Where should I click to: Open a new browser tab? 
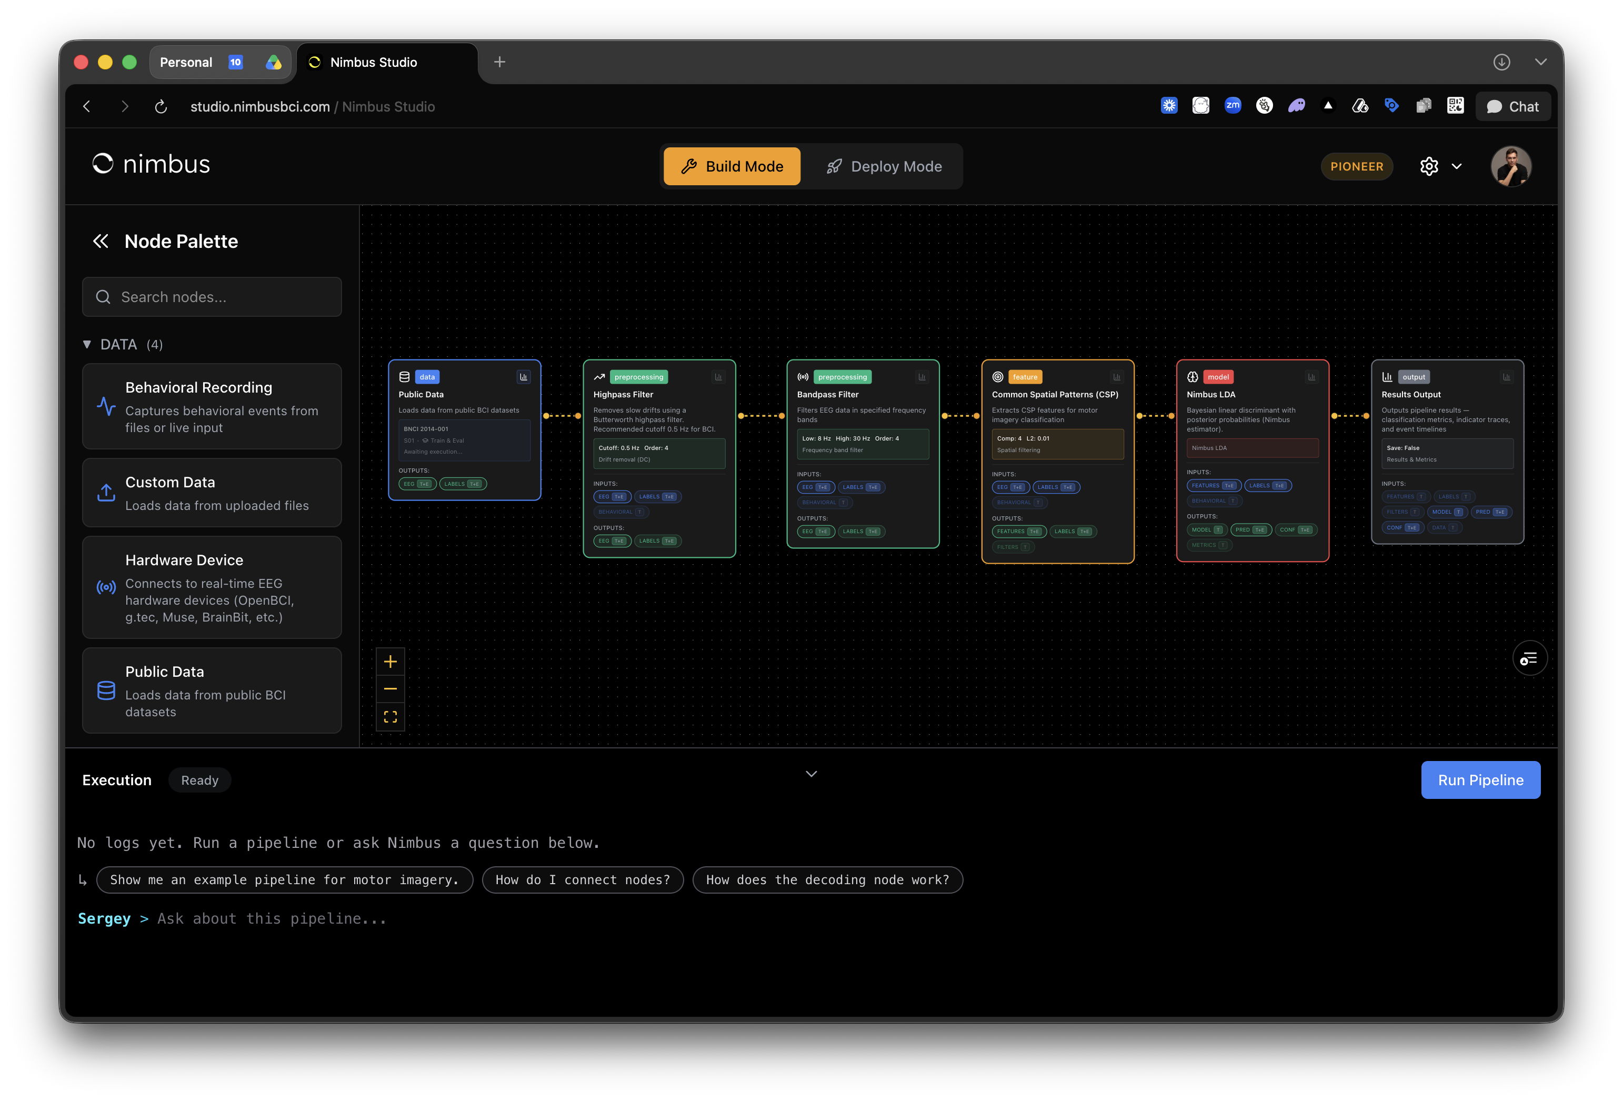coord(499,62)
